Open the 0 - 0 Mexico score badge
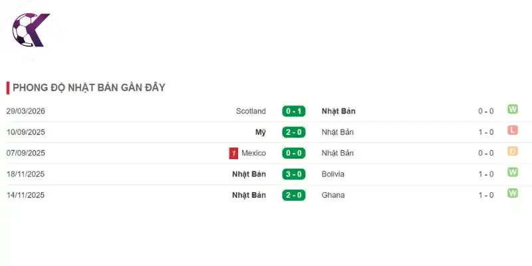The width and height of the screenshot is (532, 266). pyautogui.click(x=294, y=154)
